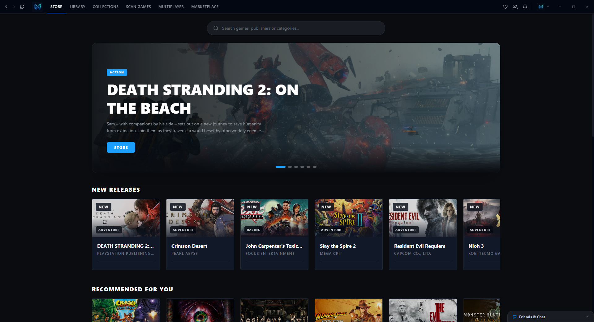
Task: Click the CAPCOM CO., LTD. publisher text
Action: 412,253
